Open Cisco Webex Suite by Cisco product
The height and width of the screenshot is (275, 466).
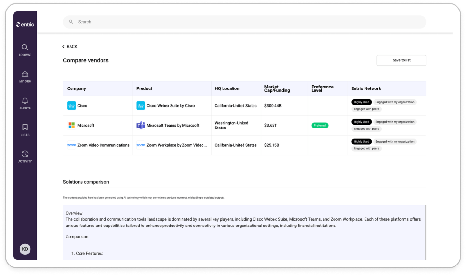click(170, 106)
